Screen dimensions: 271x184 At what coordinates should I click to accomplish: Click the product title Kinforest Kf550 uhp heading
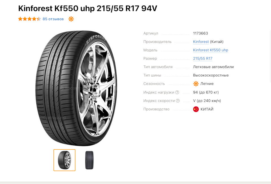(x=88, y=8)
